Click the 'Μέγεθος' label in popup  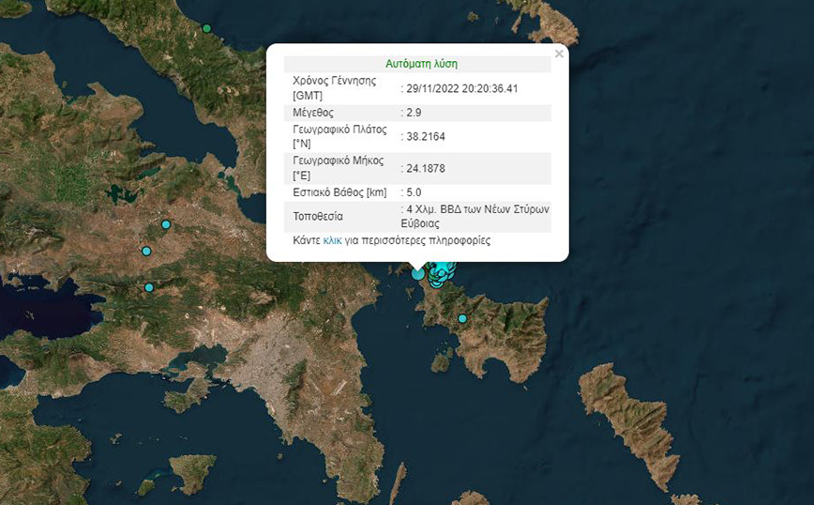[x=316, y=113]
